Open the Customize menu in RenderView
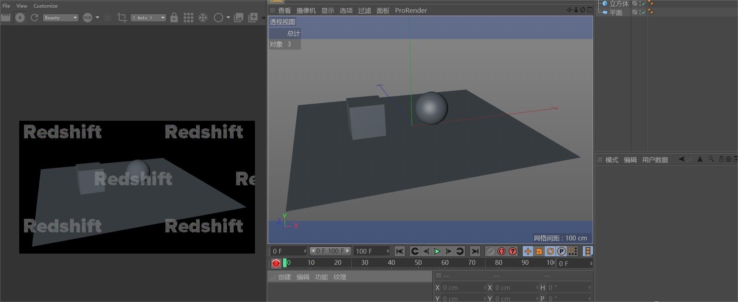 (x=45, y=6)
